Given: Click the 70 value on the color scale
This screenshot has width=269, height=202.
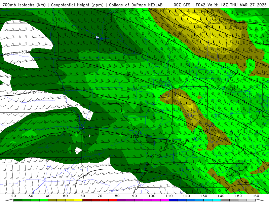Looking at the screenshot, I should [x=100, y=196].
